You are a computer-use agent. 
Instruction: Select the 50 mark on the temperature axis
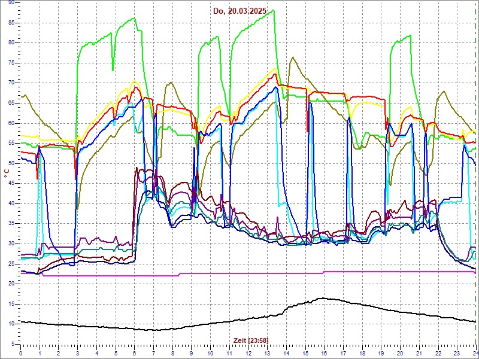[11, 163]
